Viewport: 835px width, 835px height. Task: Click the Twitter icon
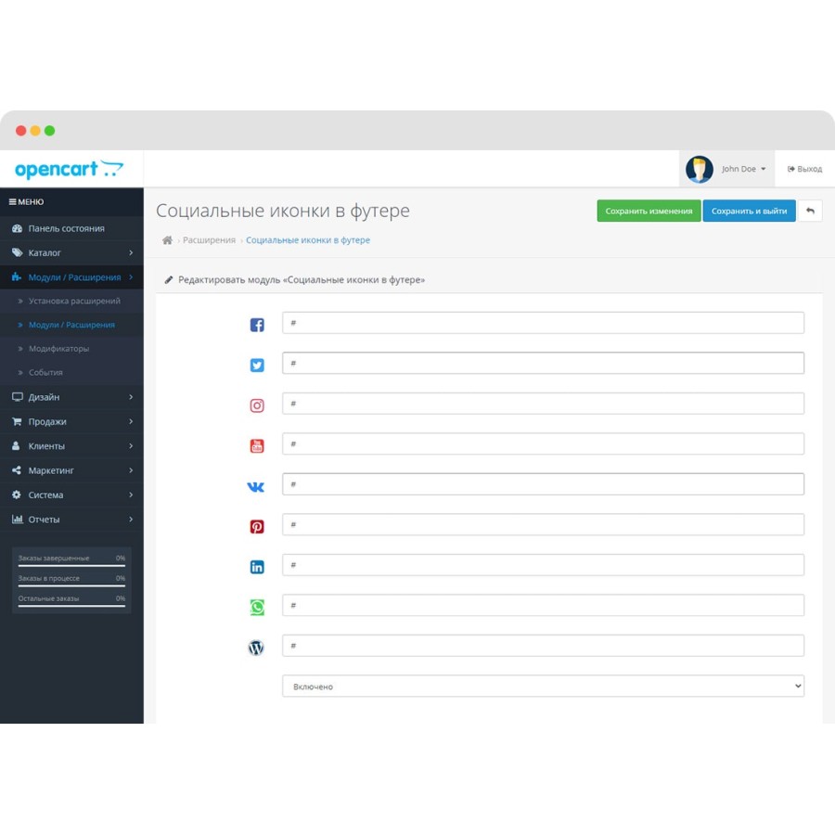pyautogui.click(x=257, y=366)
